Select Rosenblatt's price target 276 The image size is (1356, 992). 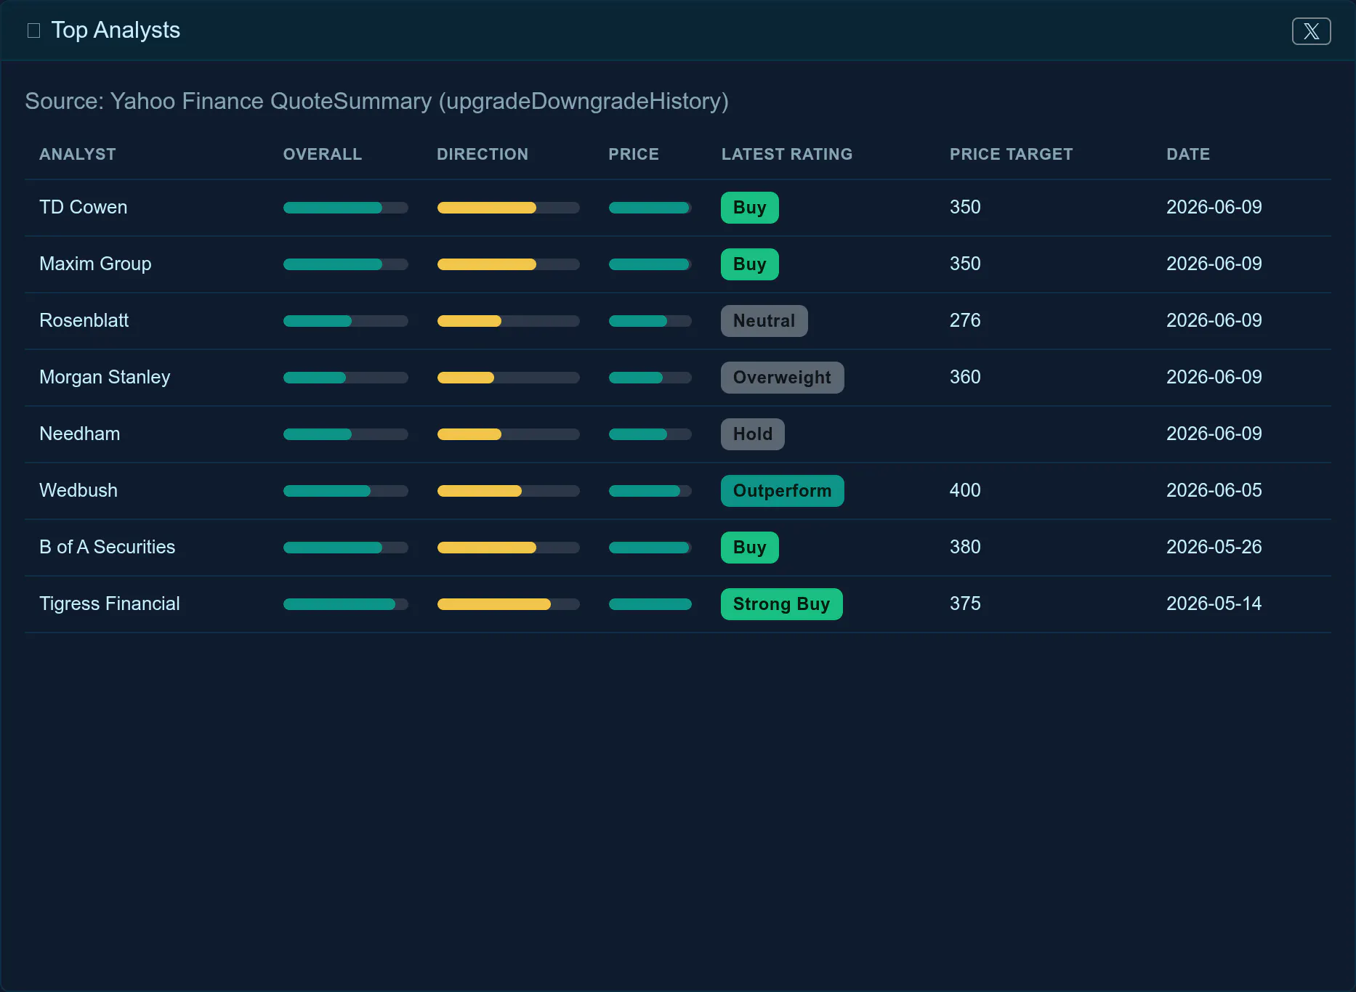click(x=965, y=320)
